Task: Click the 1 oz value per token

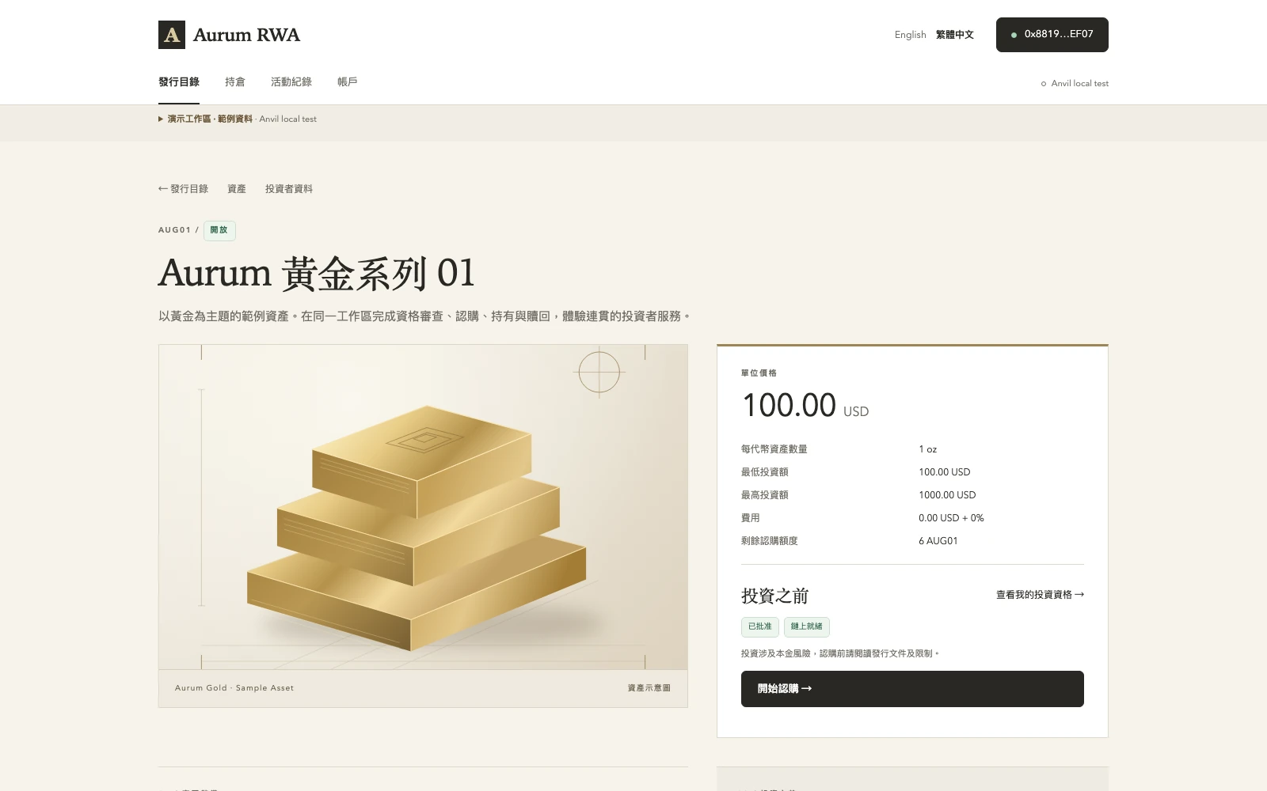Action: pos(927,449)
